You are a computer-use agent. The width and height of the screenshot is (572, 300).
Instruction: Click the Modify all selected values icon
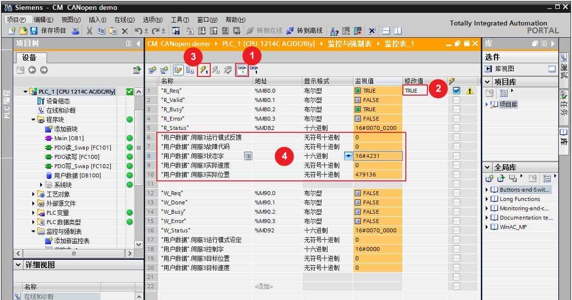(203, 69)
